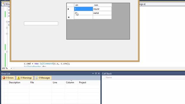185x104 pixels.
Task: Select the row header with current-row arrow
Action: click(x=70, y=9)
